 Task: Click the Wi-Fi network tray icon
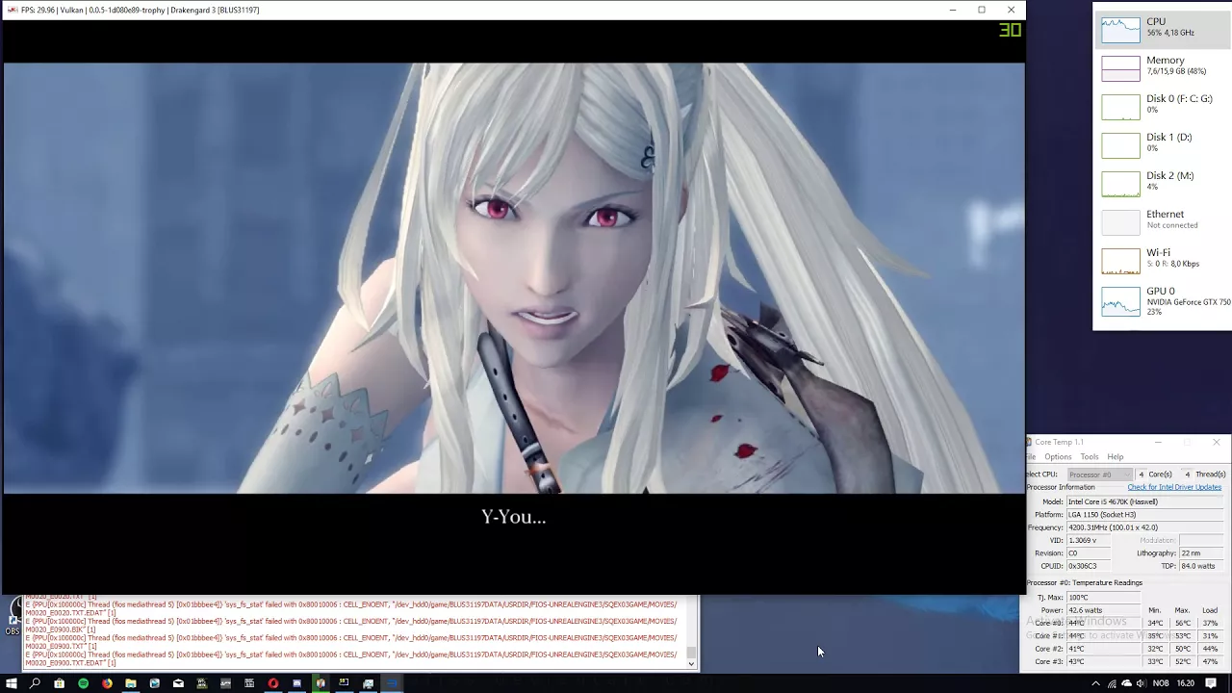pos(1112,683)
